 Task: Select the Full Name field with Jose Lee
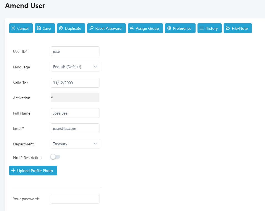tap(75, 113)
